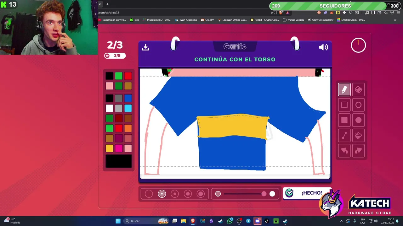The height and width of the screenshot is (226, 403).
Task: Choose the empty ellipse shape tool
Action: point(358,105)
